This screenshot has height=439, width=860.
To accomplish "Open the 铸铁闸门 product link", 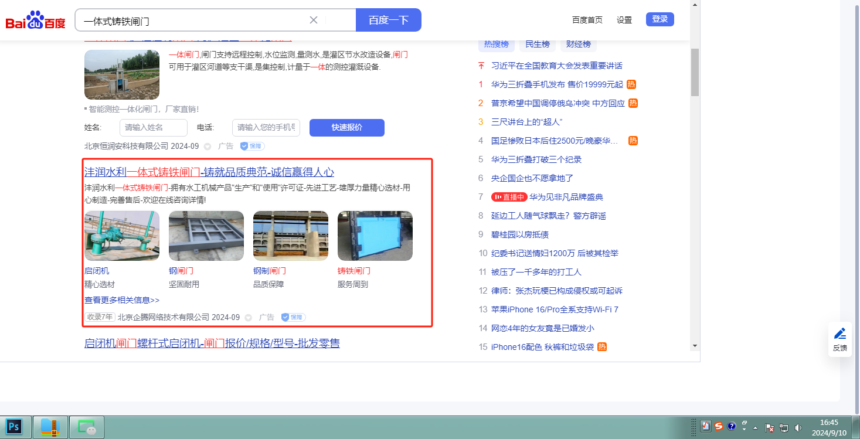I will click(x=354, y=271).
